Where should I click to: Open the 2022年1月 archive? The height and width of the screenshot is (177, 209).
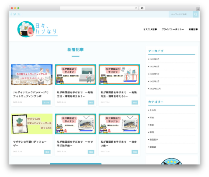(154, 81)
